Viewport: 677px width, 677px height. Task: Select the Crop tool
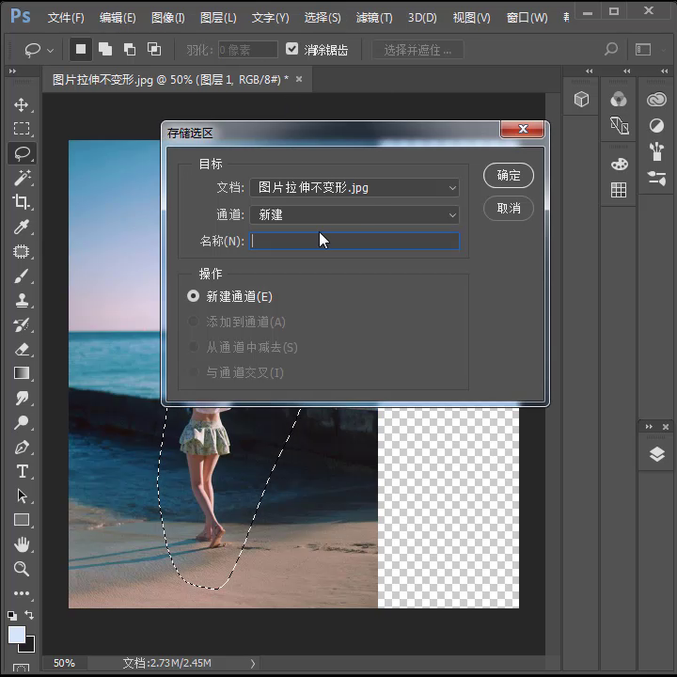coord(22,202)
